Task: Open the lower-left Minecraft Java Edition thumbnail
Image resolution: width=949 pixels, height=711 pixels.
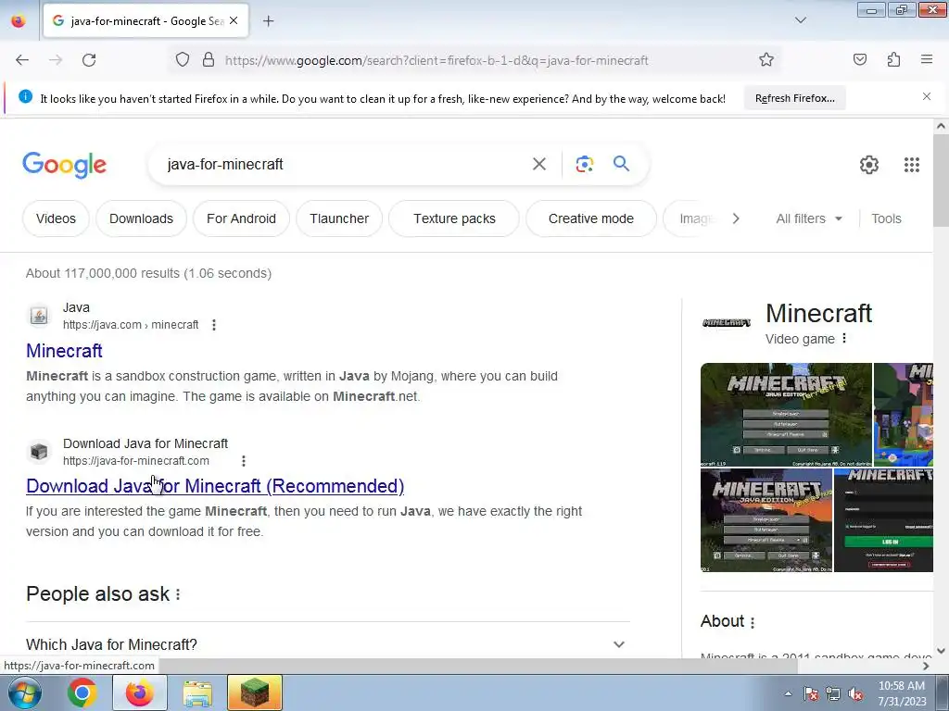Action: click(x=766, y=520)
